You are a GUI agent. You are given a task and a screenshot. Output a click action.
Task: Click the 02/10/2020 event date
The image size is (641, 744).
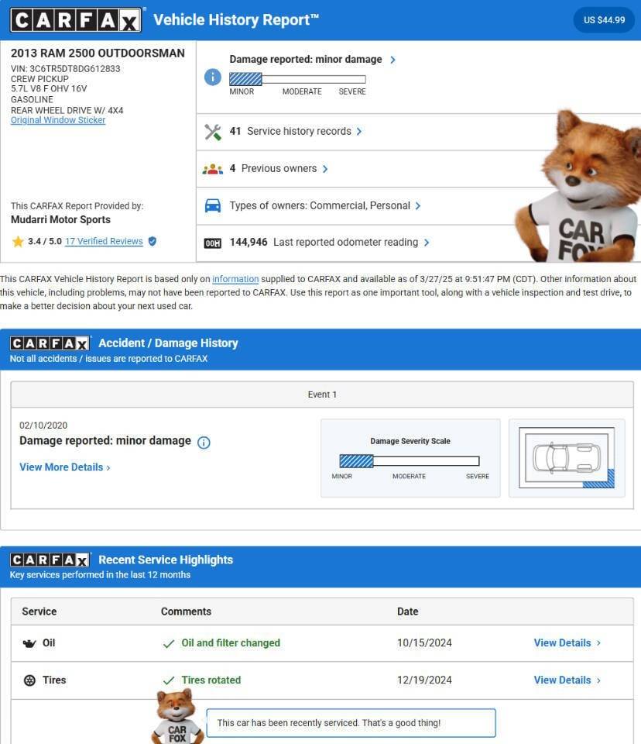(x=43, y=425)
